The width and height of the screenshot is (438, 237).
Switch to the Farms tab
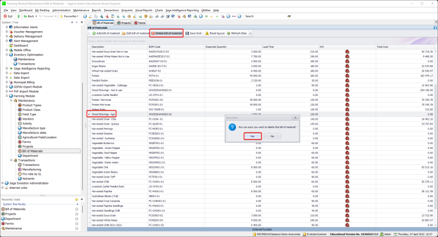pyautogui.click(x=139, y=22)
